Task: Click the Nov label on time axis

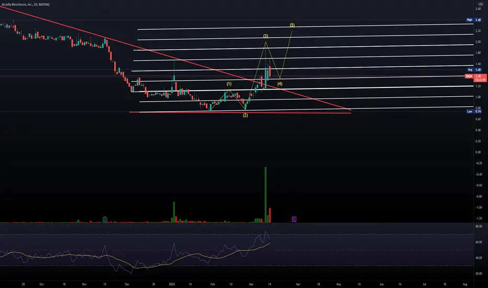Action: (84, 284)
